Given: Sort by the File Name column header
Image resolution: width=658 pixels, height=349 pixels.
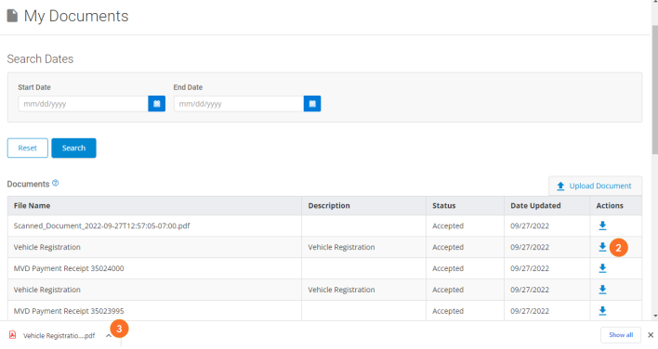Looking at the screenshot, I should 32,206.
